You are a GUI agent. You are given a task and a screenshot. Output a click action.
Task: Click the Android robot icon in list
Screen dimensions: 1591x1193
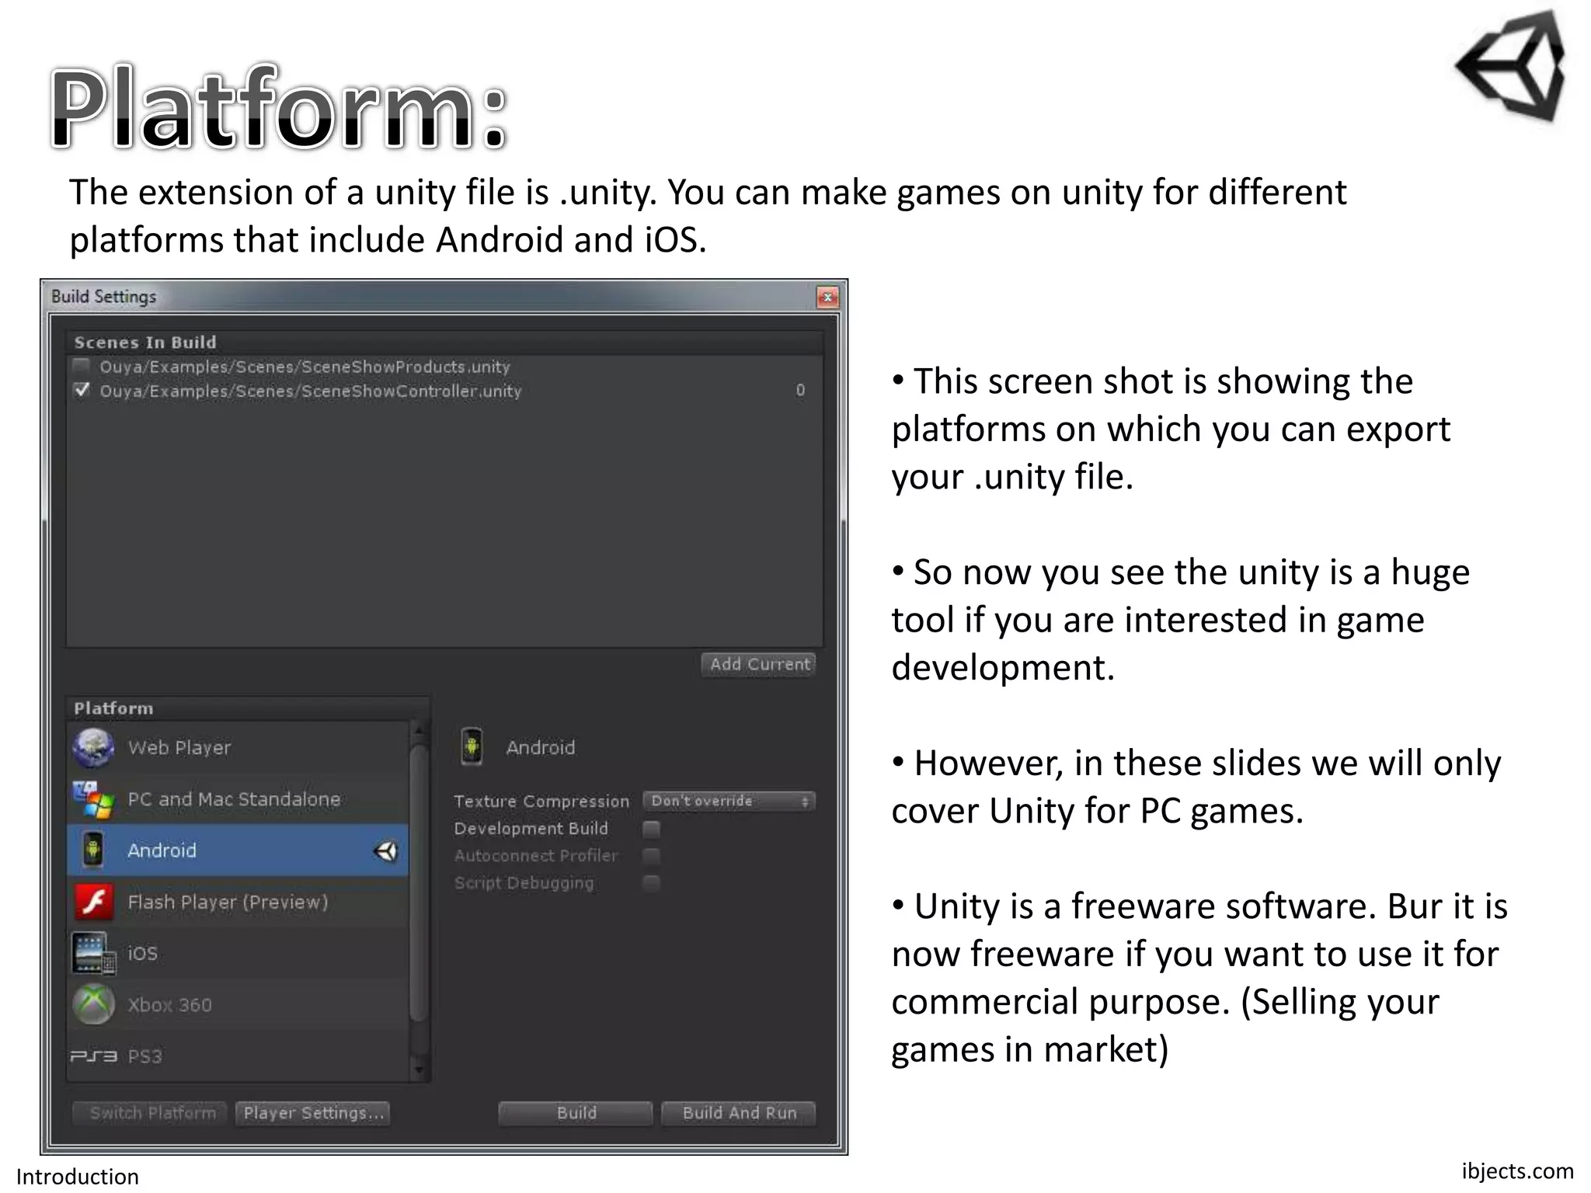tap(93, 850)
